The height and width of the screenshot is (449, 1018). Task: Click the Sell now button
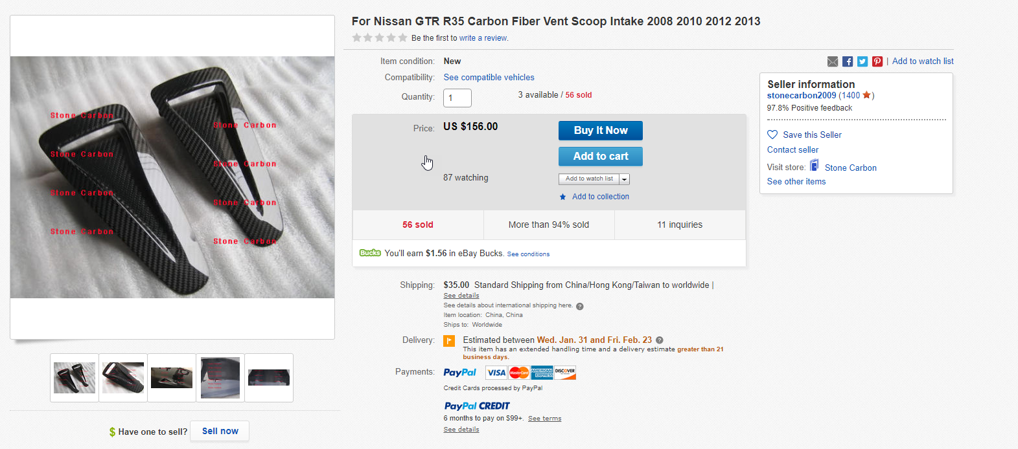[220, 431]
